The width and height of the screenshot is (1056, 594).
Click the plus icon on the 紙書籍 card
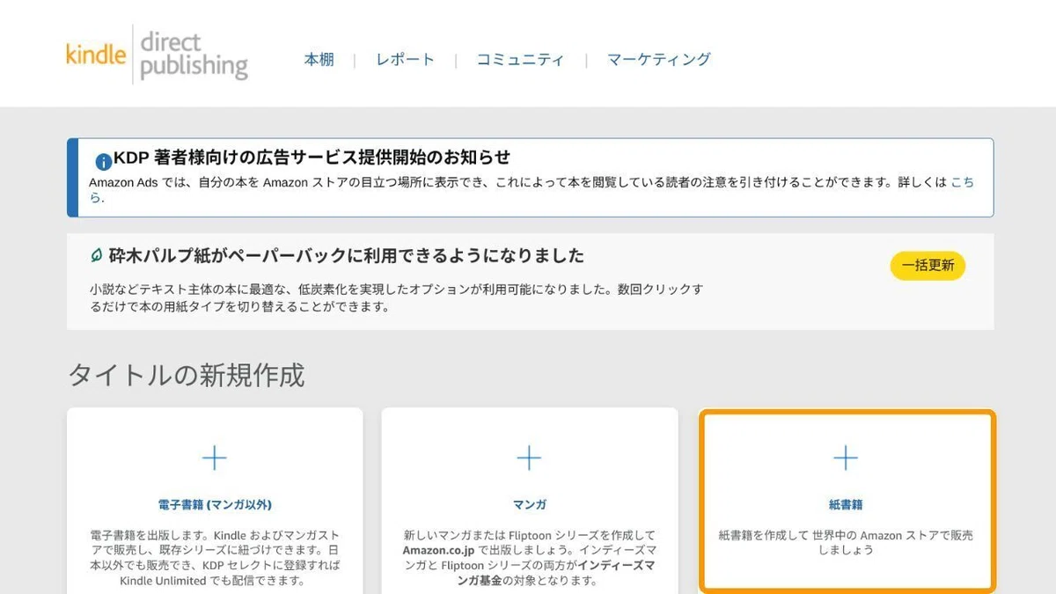tap(846, 458)
